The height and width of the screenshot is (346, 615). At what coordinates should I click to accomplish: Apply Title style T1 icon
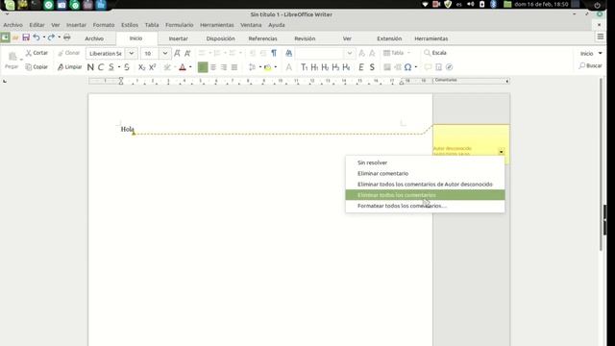[x=304, y=67]
